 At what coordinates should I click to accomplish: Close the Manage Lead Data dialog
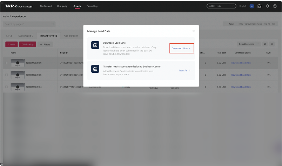(x=193, y=31)
